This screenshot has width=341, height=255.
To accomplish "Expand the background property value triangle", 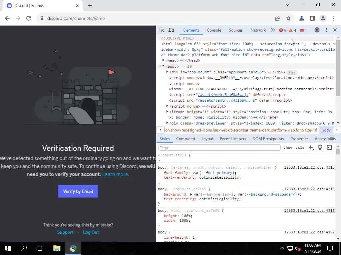I will click(191, 194).
